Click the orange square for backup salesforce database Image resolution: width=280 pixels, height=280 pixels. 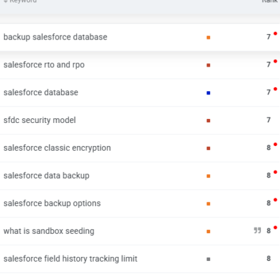209,37
